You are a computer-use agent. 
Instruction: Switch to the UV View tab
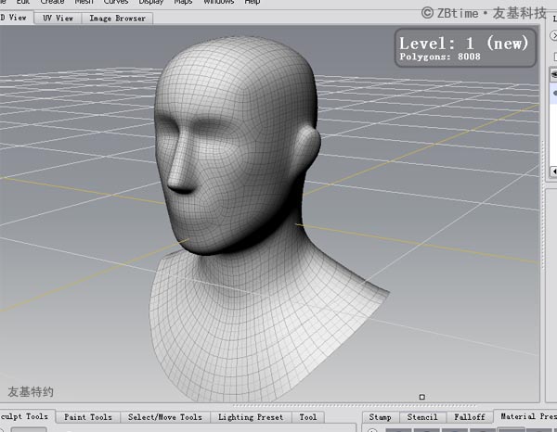58,19
